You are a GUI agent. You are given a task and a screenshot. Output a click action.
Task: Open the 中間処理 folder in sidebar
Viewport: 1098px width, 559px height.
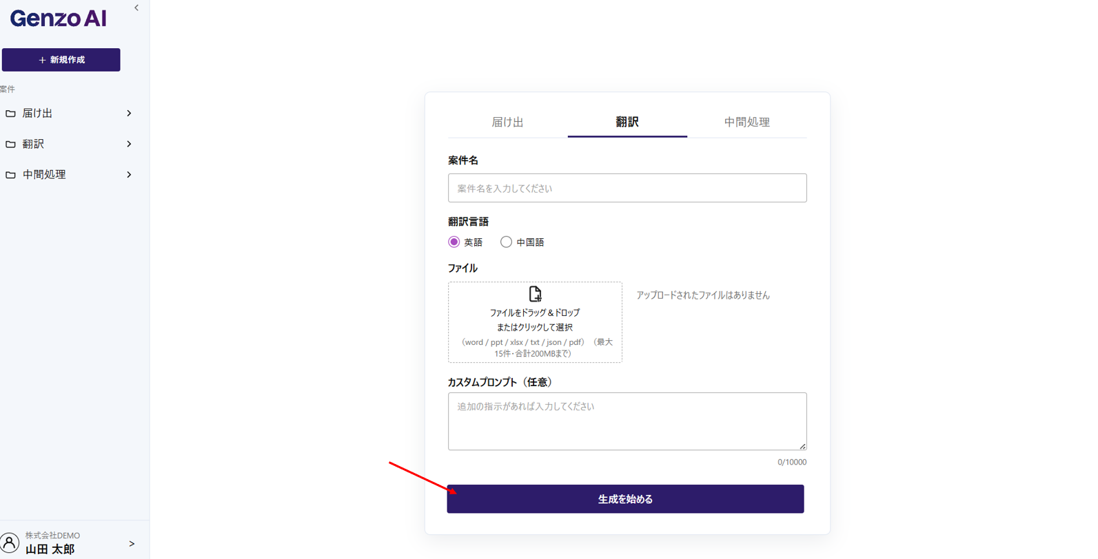click(69, 175)
